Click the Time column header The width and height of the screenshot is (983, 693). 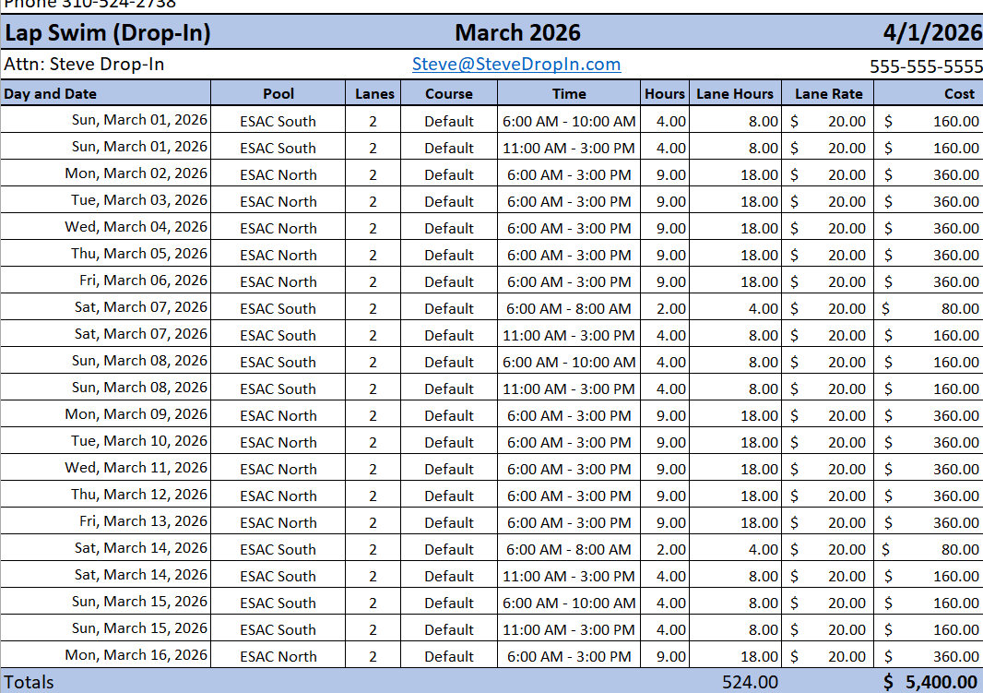(x=569, y=92)
